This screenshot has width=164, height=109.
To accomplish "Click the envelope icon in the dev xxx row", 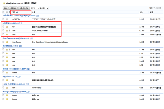I will (7, 50).
